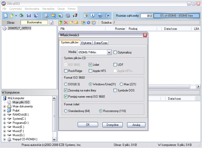The image size is (202, 148).
Task: Click the Domyślne defaults button
Action: [x=112, y=125]
